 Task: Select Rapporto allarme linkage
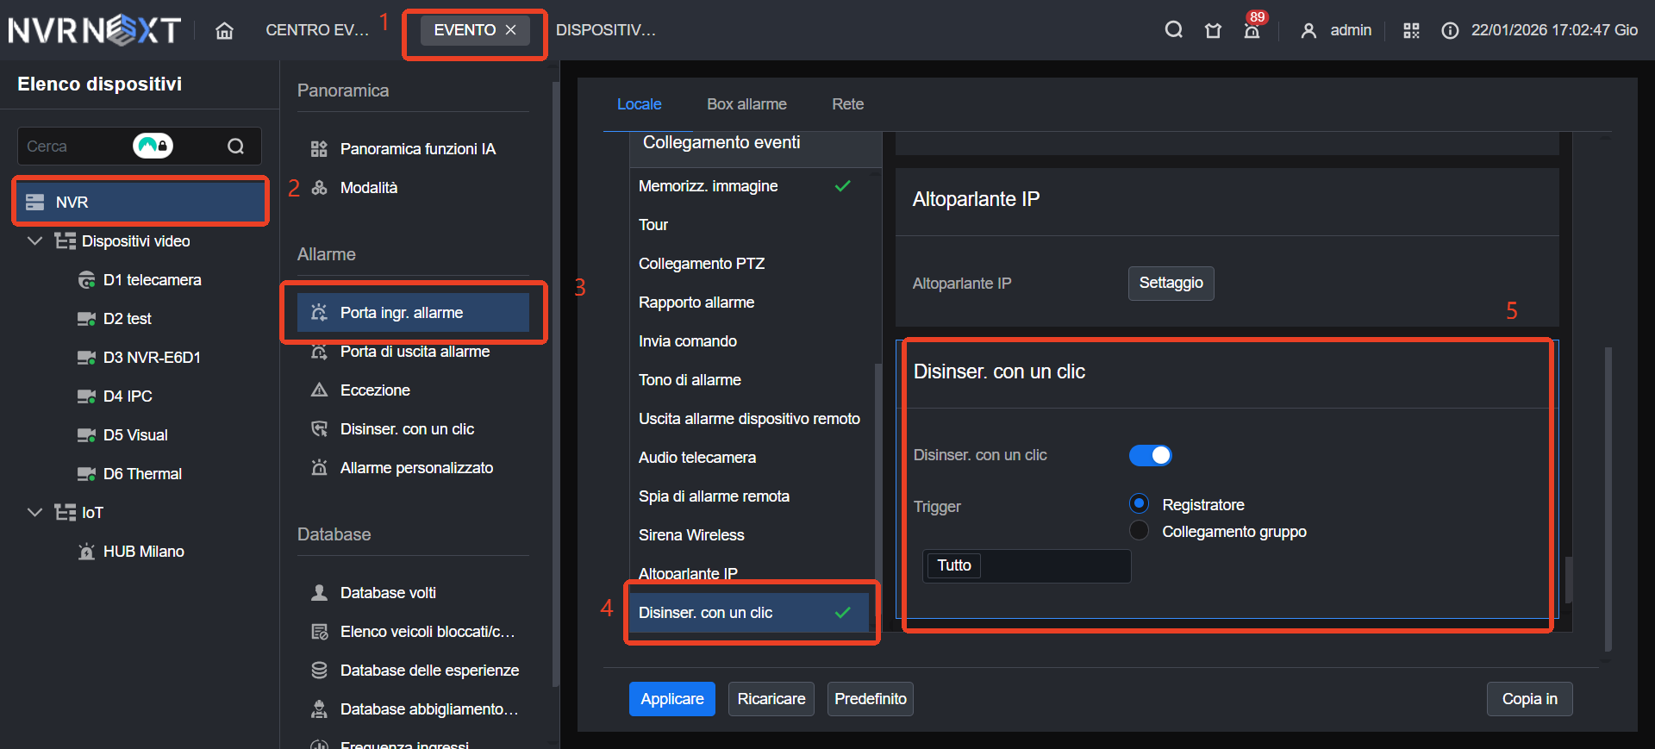tap(750, 303)
